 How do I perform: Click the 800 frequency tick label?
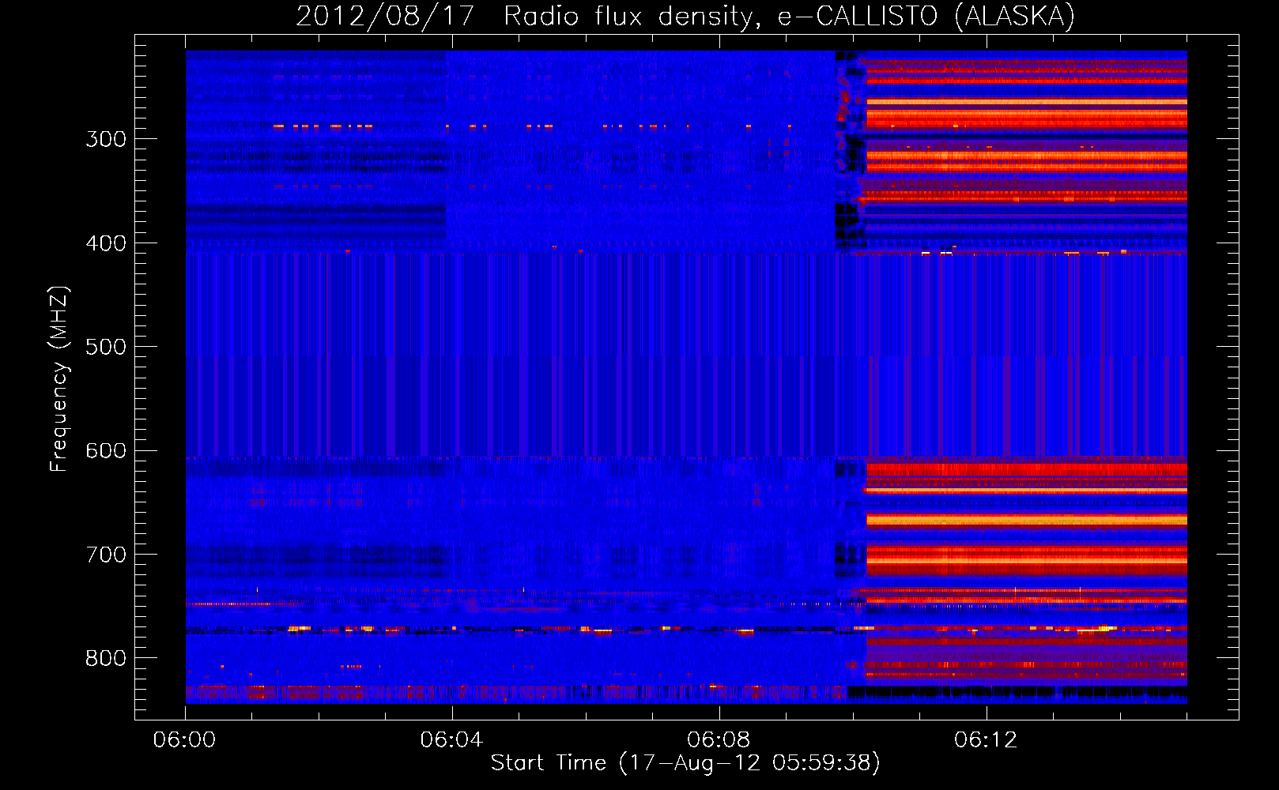point(106,659)
